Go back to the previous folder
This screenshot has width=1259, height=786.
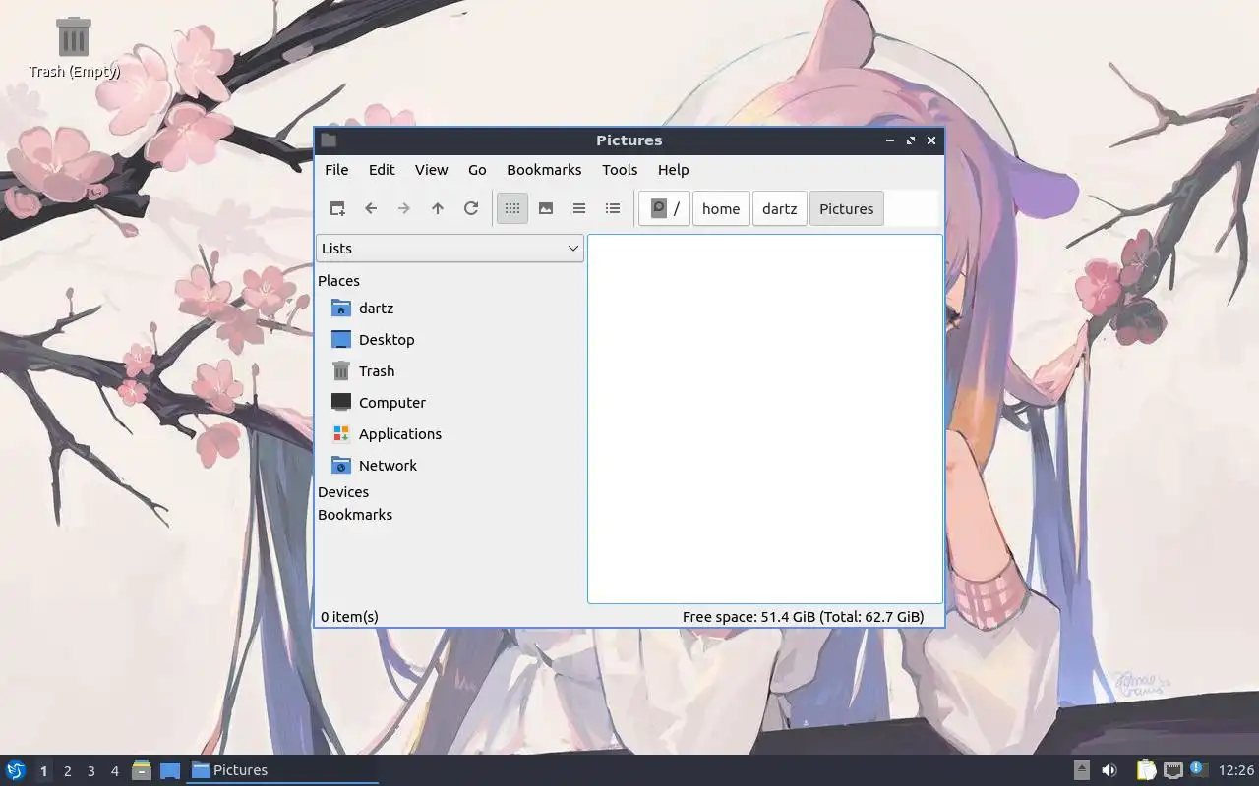[371, 208]
